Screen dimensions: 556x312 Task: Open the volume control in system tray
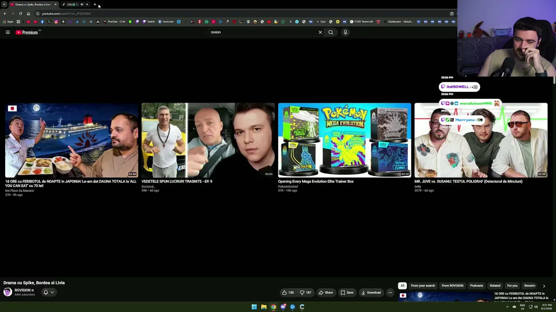coord(536,307)
